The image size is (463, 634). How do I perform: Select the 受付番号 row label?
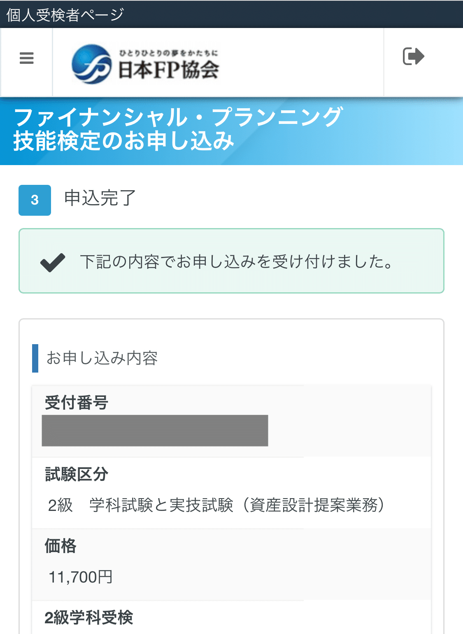[x=76, y=403]
